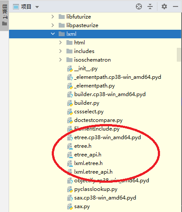Select the html folder name

click(x=79, y=43)
